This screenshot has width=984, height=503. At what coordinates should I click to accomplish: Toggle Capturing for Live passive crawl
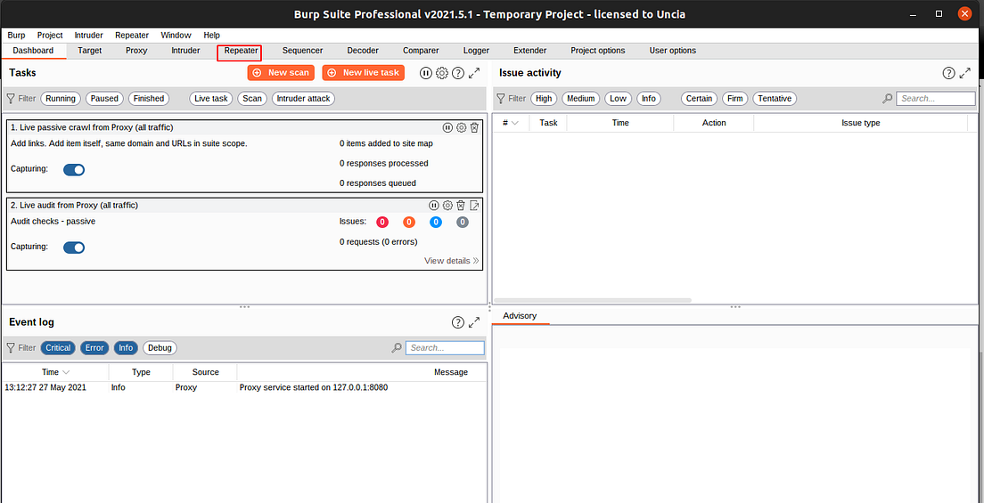tap(74, 170)
